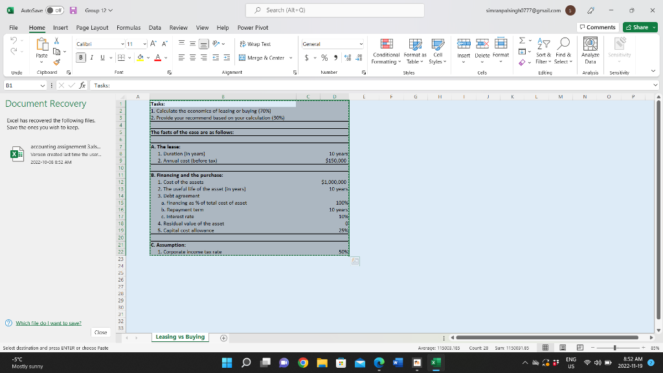
Task: Decrease font size with smaller A icon
Action: click(x=165, y=43)
